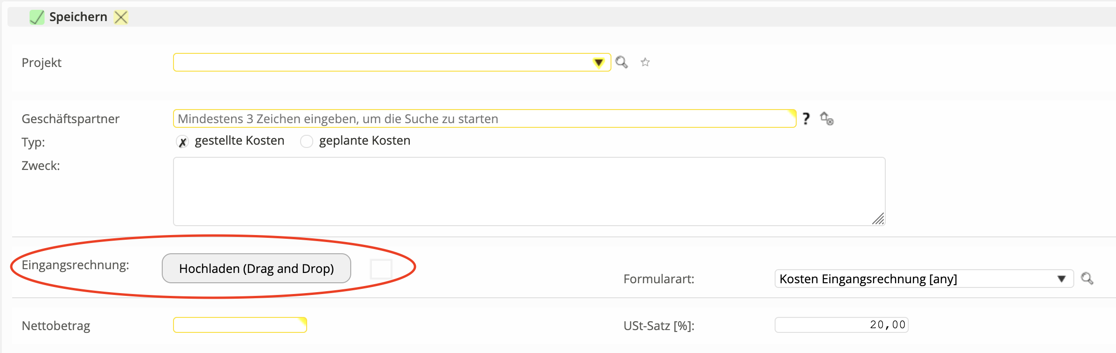Click the Zweck textarea resize handle

[878, 219]
